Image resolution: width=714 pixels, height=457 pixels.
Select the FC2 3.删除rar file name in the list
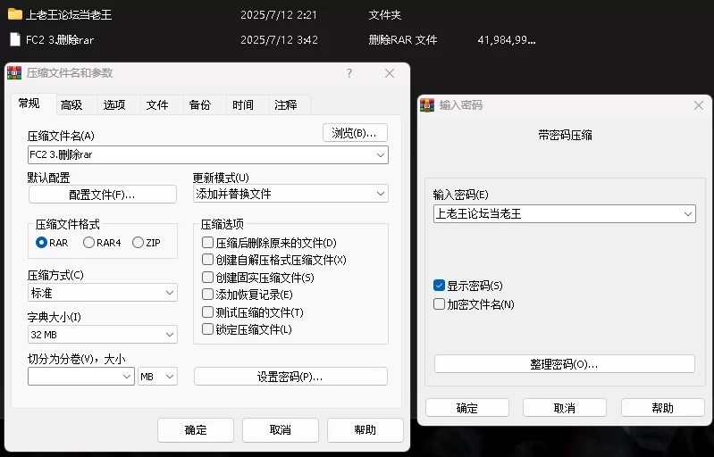click(x=60, y=40)
